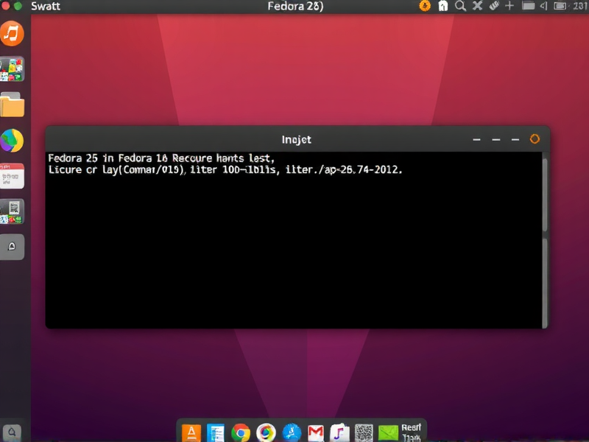Mute audio via the speaker icon
The image size is (589, 442).
[x=543, y=7]
